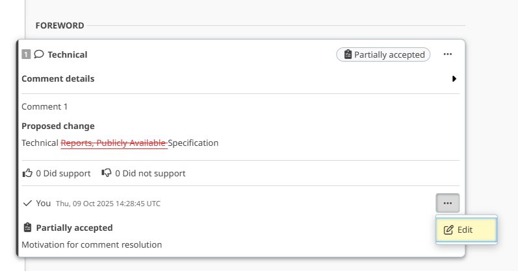Click the Motivation for comment resolution text
This screenshot has height=271, width=518.
coord(92,244)
